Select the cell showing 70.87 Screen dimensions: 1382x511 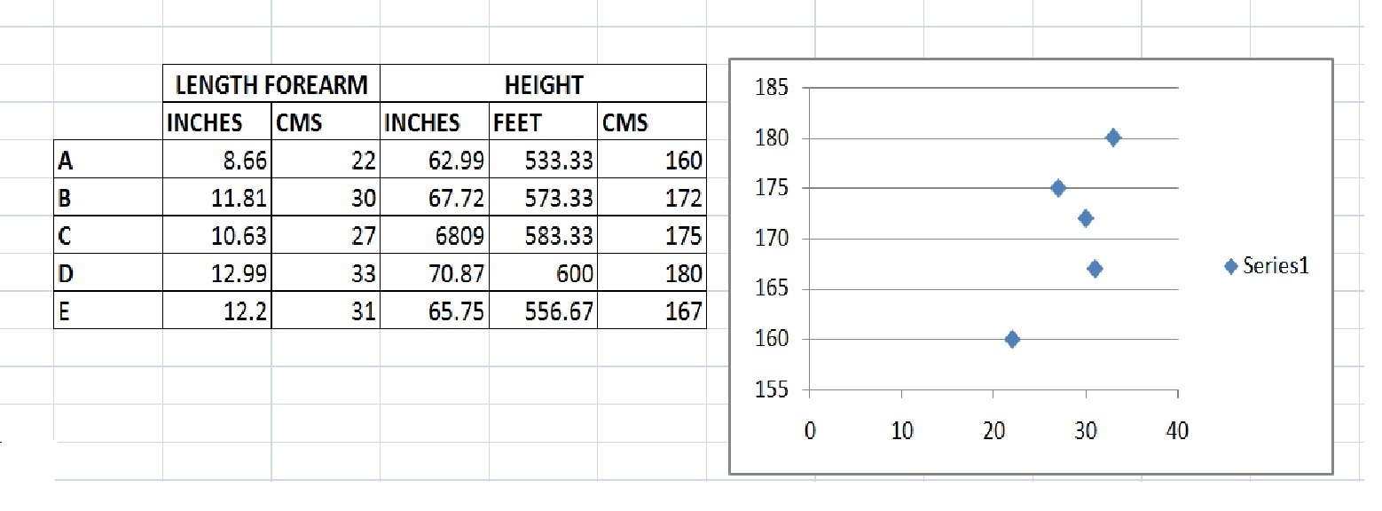(x=435, y=274)
